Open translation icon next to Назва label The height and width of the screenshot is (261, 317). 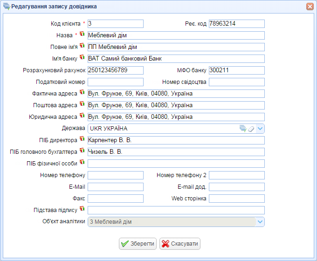(x=82, y=34)
